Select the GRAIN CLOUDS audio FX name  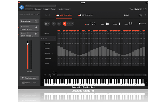(x=27, y=36)
